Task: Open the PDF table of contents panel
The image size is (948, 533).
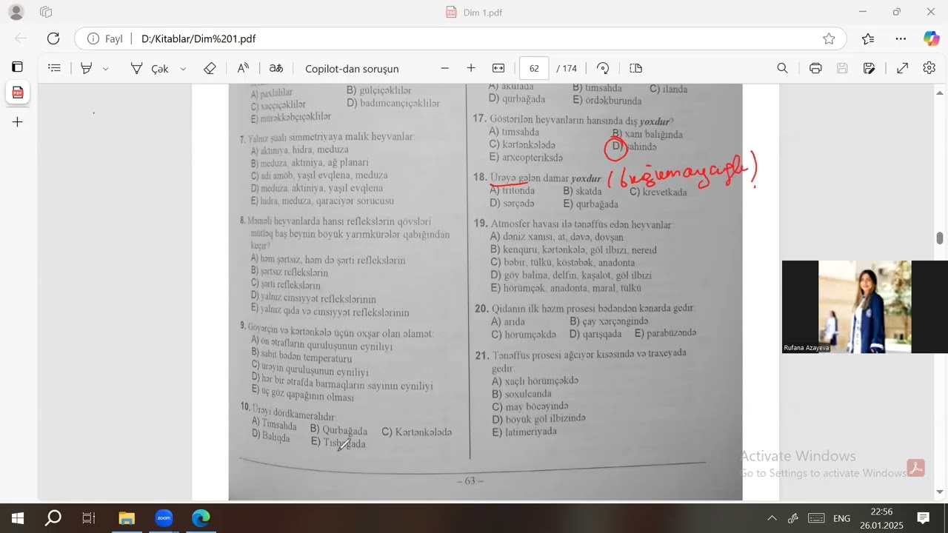Action: 54,68
